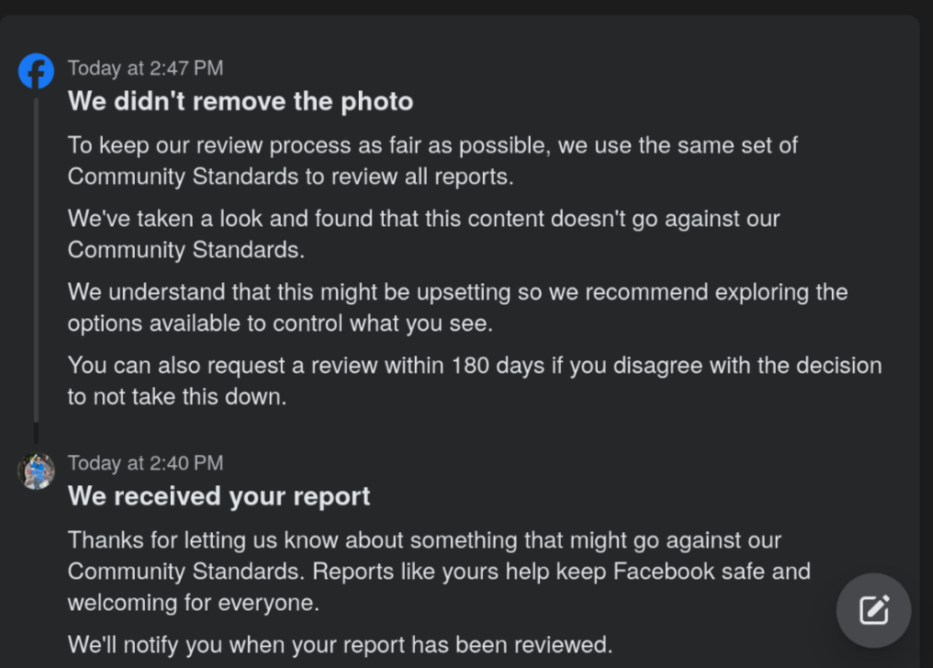Open the "We received your report" heading

click(x=219, y=496)
